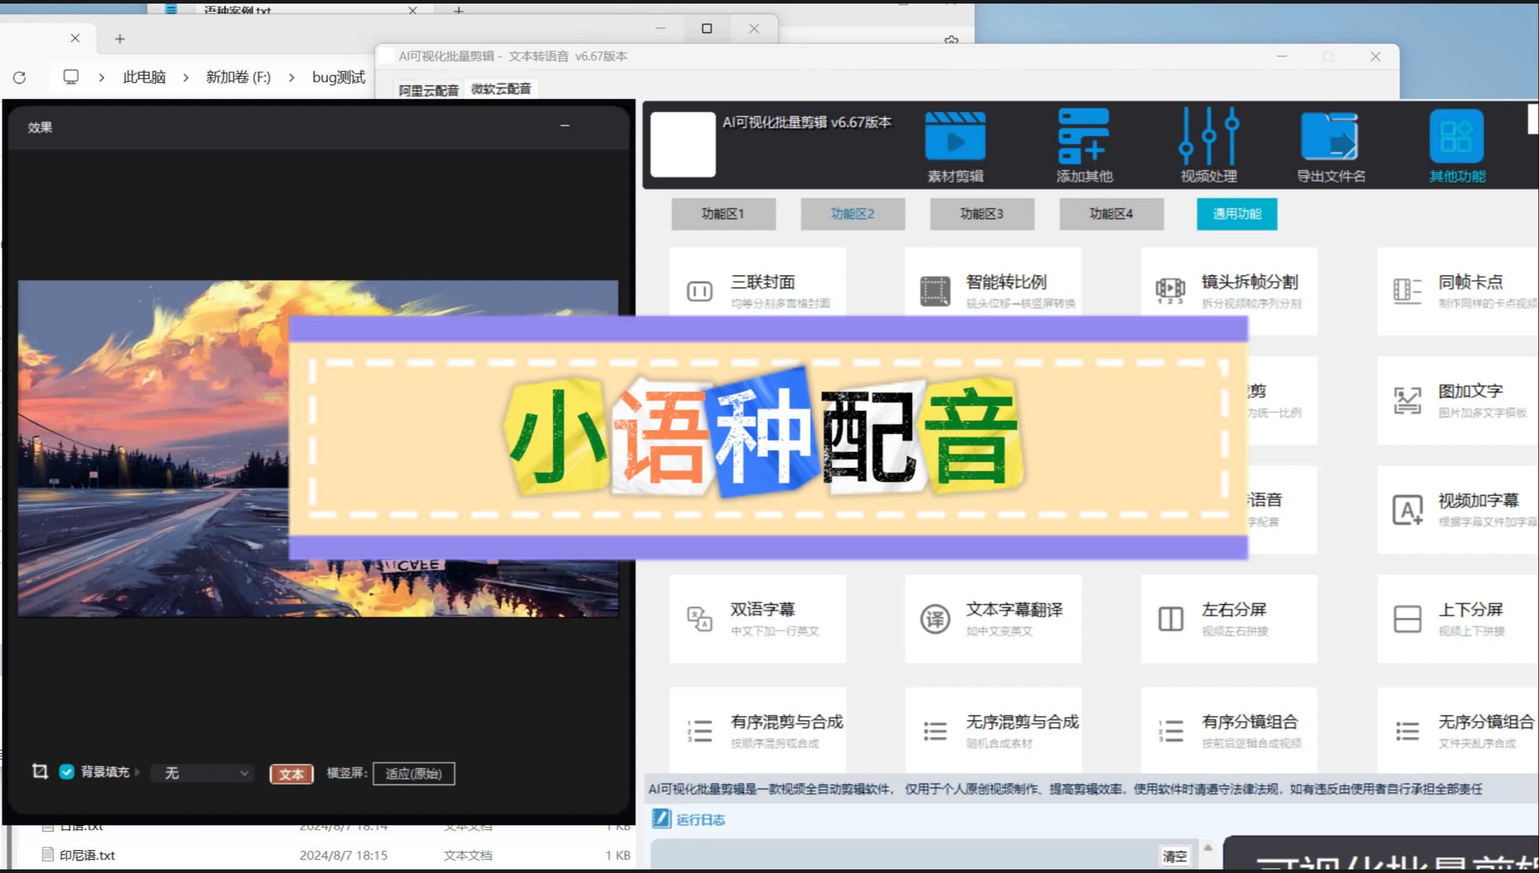Image resolution: width=1539 pixels, height=873 pixels.
Task: Select the 功能区2 tab
Action: tap(854, 213)
